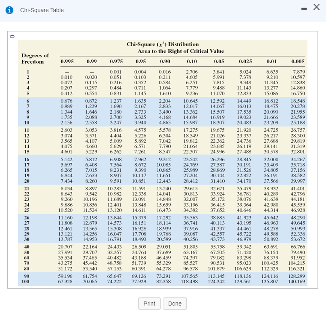The height and width of the screenshot is (314, 326).
Task: Click degrees of freedom row label 30
Action: point(27,239)
